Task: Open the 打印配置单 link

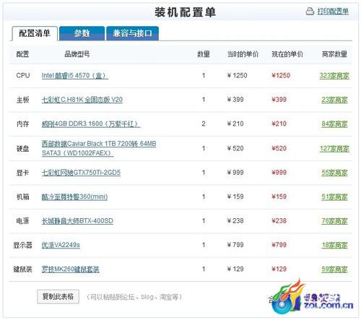Action: (x=333, y=12)
